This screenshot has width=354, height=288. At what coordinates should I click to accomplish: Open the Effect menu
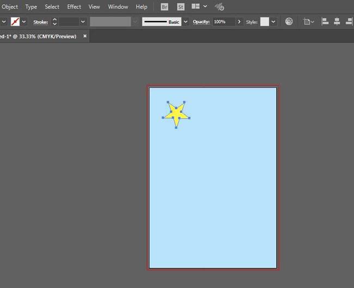(x=74, y=7)
